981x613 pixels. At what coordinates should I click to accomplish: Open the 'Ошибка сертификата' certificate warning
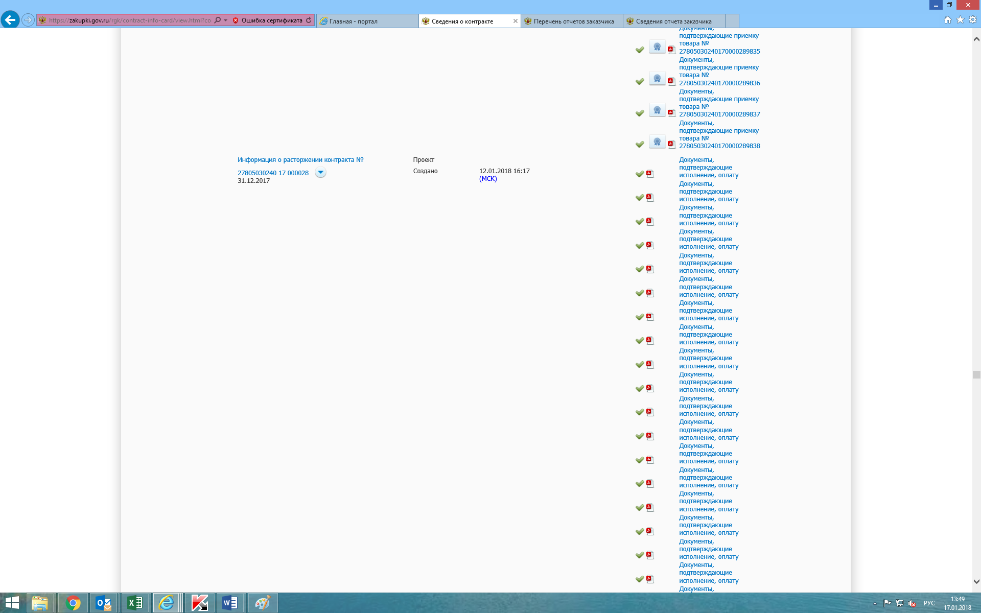coord(267,20)
